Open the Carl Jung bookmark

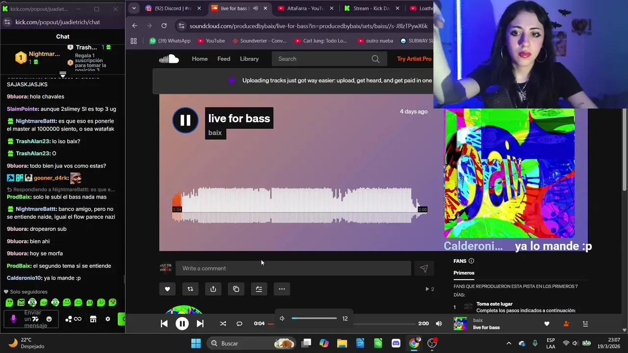click(321, 41)
